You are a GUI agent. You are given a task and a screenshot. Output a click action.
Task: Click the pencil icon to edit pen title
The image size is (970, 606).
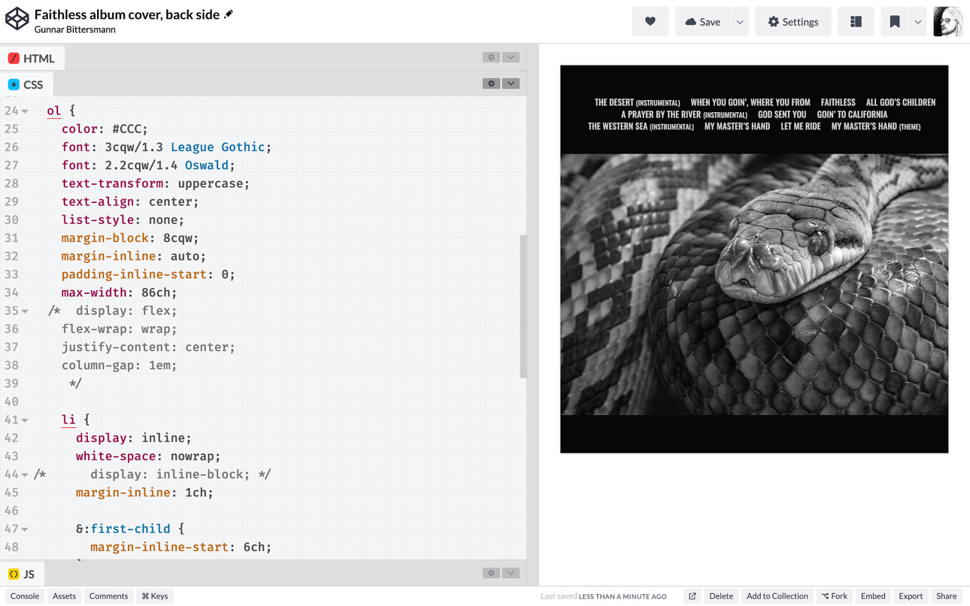[229, 15]
